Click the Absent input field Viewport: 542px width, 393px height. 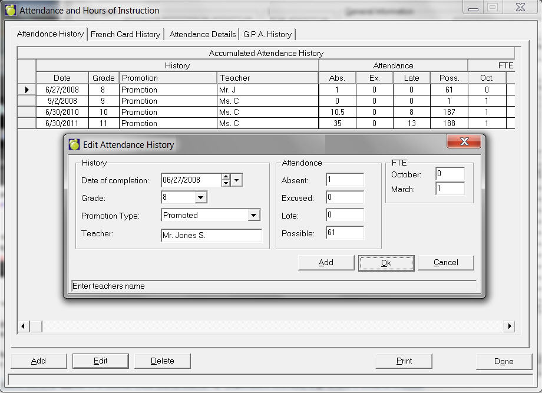click(345, 180)
